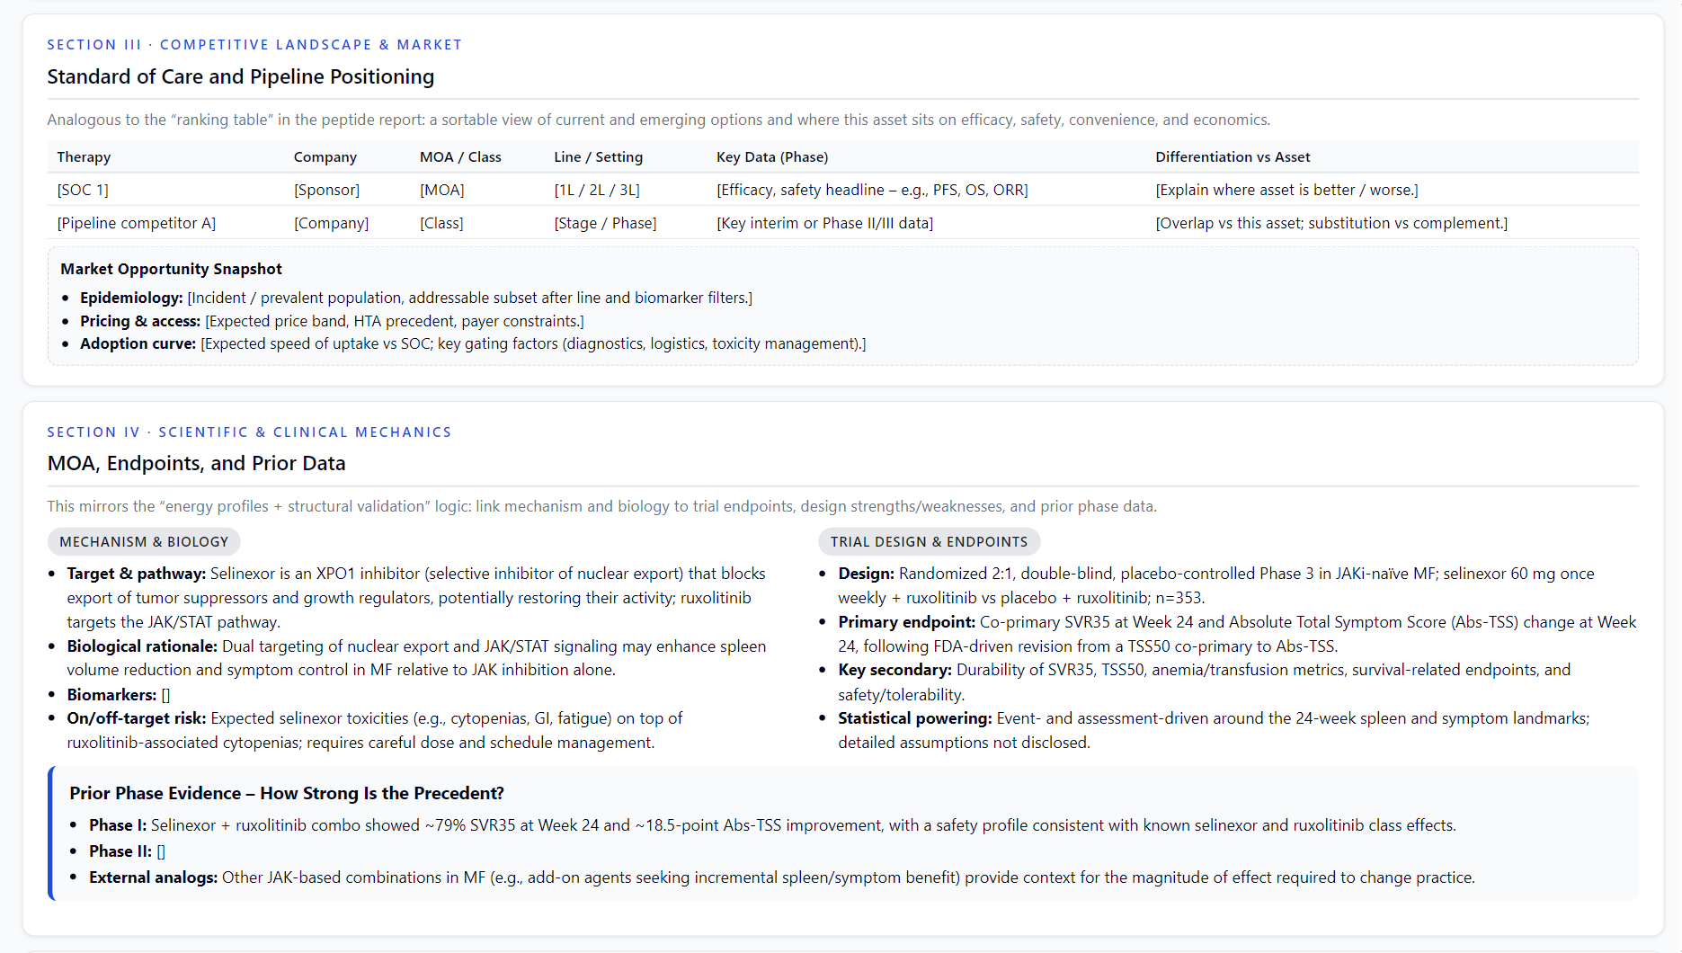Select the [SOC 1] placeholder cell
1682x953 pixels.
83,190
